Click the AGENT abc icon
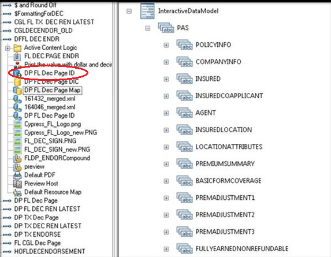Viewport: 331px width, 257px height. pos(184,113)
